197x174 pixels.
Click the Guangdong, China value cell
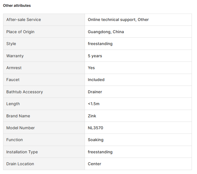pos(138,32)
